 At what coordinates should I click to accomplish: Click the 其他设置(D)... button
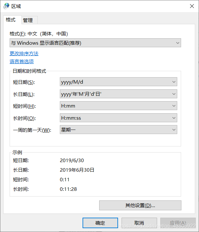140,206
